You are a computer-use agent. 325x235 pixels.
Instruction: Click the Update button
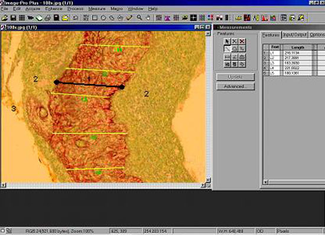pyautogui.click(x=235, y=77)
